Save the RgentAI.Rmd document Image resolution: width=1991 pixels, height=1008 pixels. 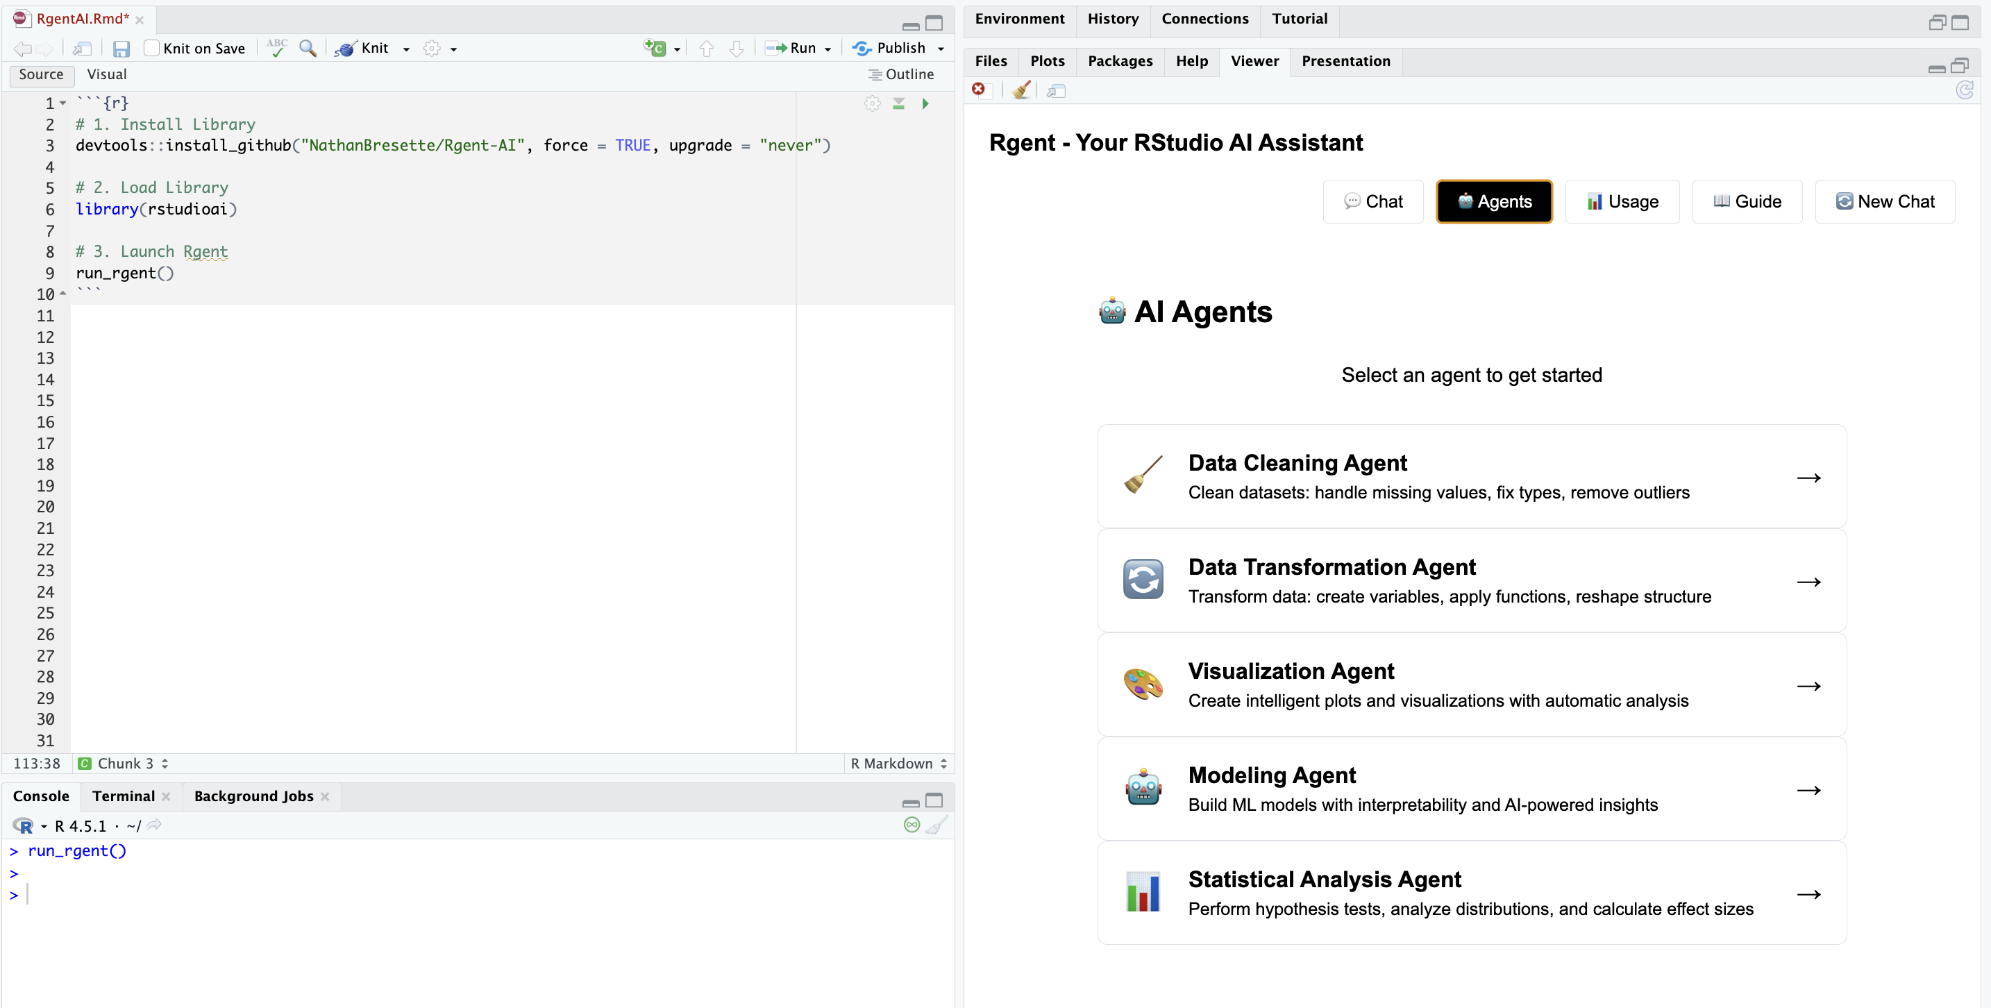pos(121,48)
